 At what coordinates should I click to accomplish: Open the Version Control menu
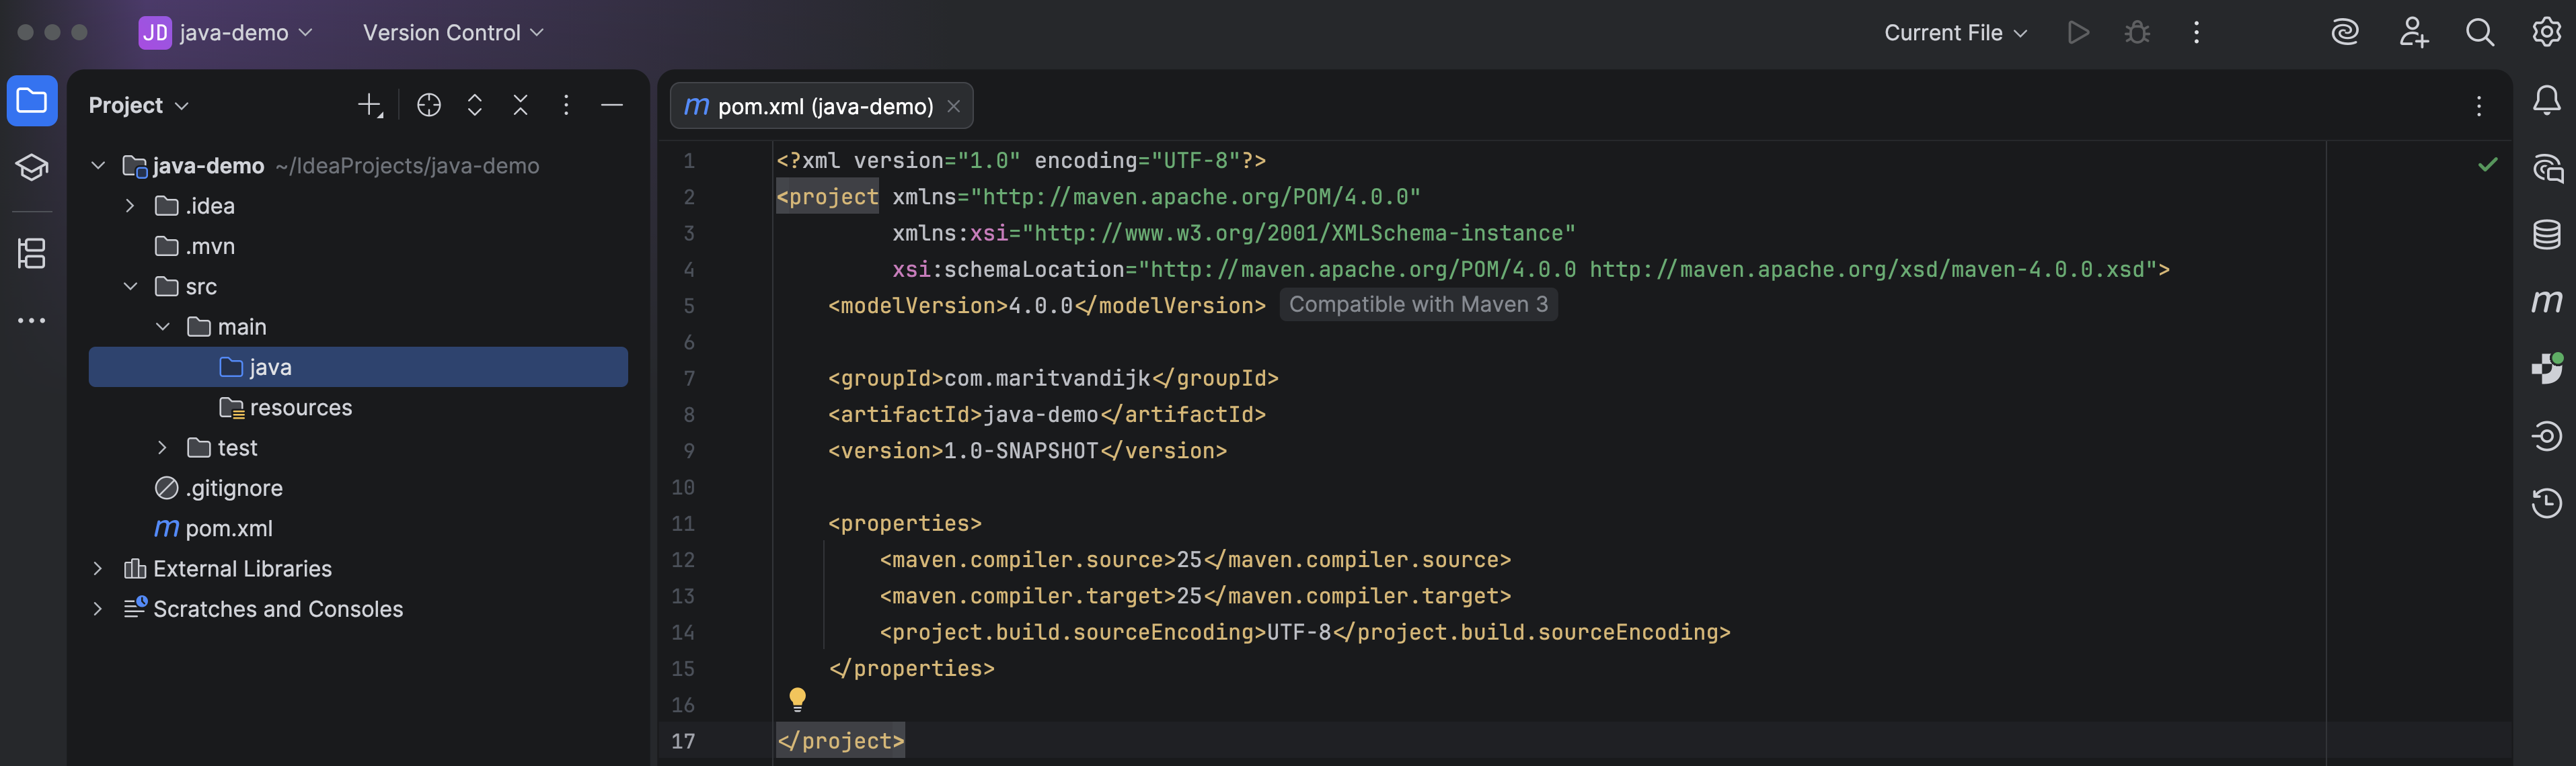point(453,33)
